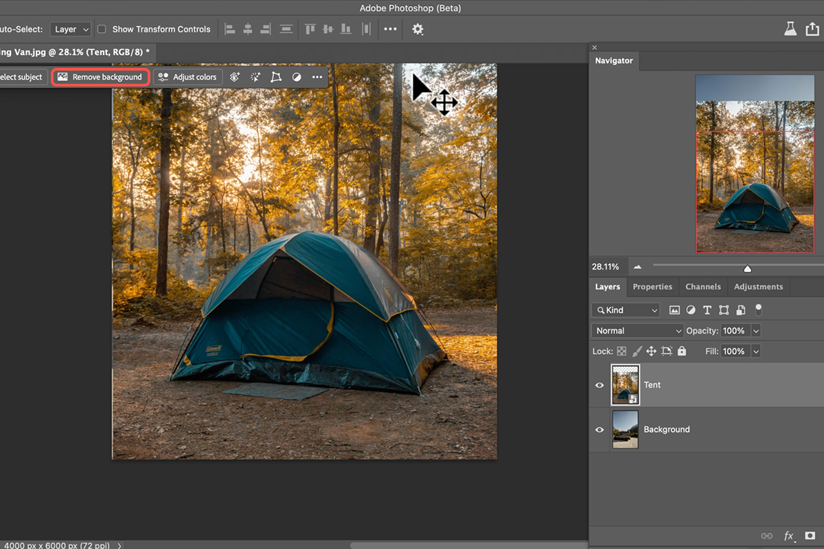Filter layers by shape layers icon
This screenshot has height=549, width=824.
point(724,309)
